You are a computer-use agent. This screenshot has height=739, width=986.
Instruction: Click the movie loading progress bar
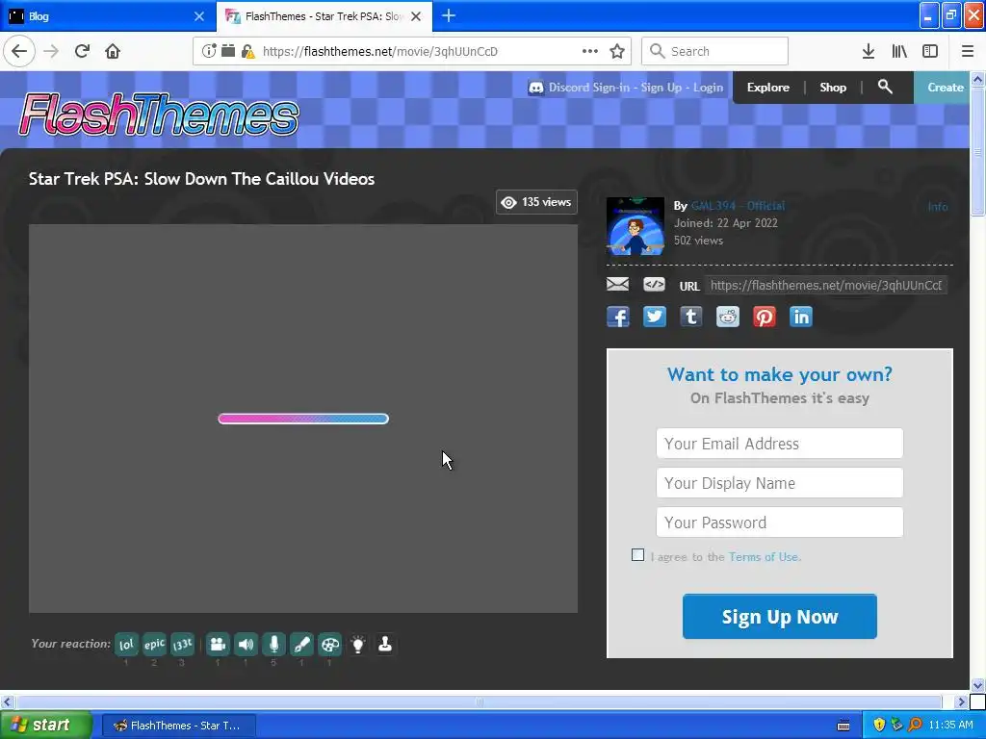pos(303,419)
